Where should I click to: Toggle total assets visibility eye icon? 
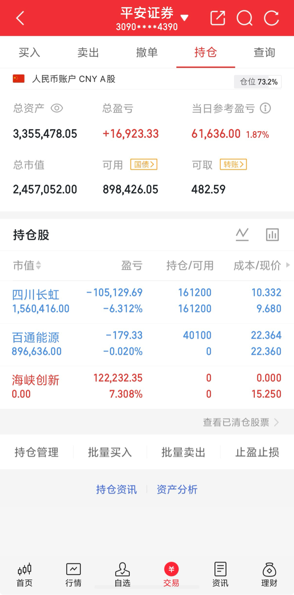57,108
